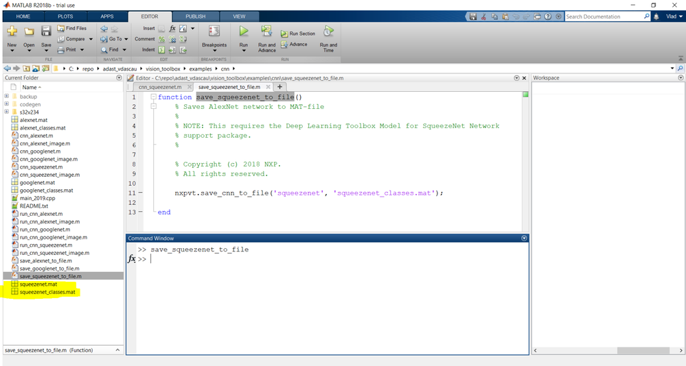Click Run and Time icon
Image resolution: width=686 pixels, height=366 pixels.
click(328, 31)
